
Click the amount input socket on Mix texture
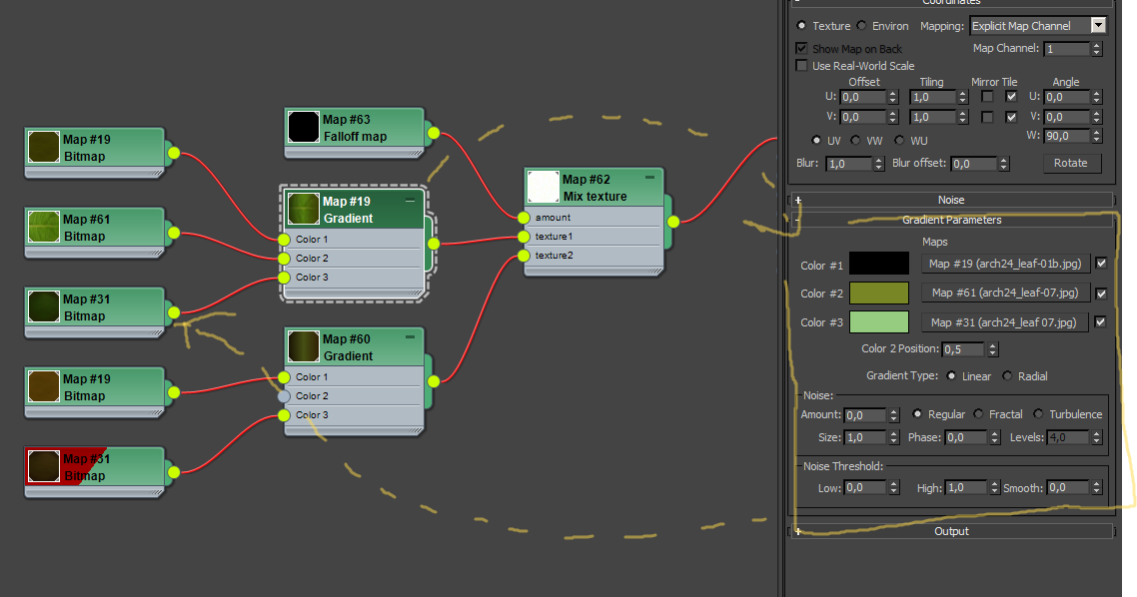coord(524,218)
